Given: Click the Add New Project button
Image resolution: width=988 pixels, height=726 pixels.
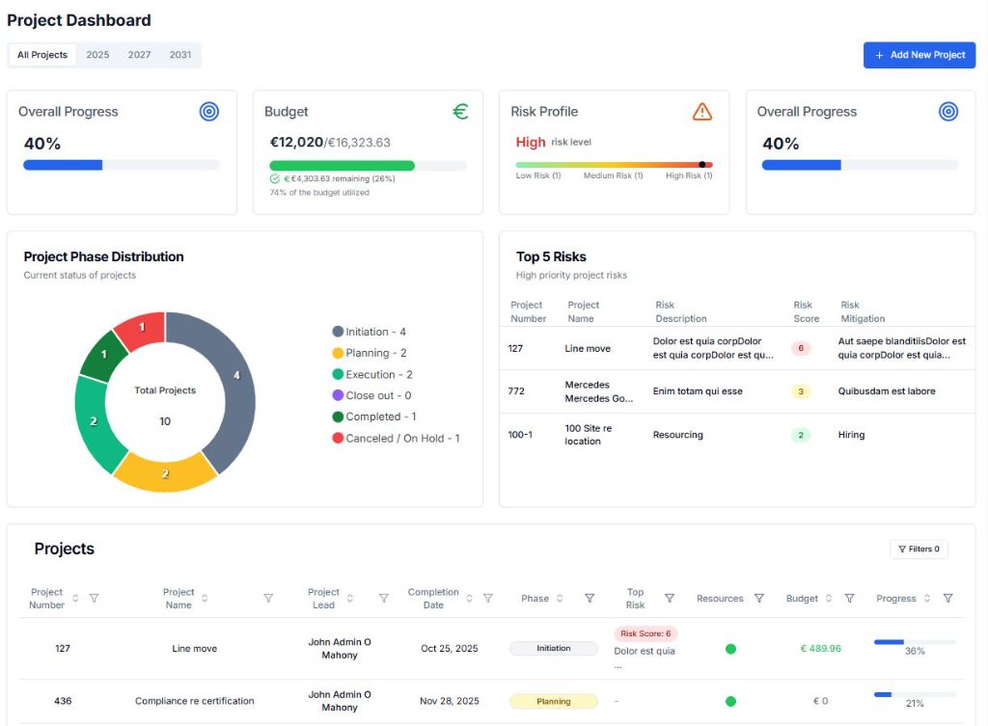Looking at the screenshot, I should pyautogui.click(x=919, y=55).
